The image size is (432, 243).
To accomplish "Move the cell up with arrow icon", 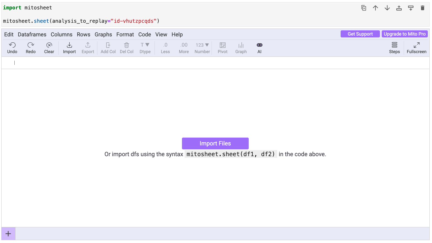I will click(375, 8).
